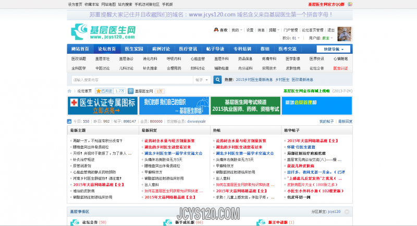Click the forum statistics chart icon

[70, 121]
